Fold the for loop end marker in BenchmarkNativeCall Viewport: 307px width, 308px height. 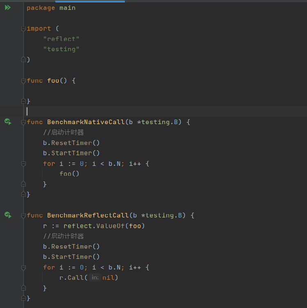tap(23, 184)
